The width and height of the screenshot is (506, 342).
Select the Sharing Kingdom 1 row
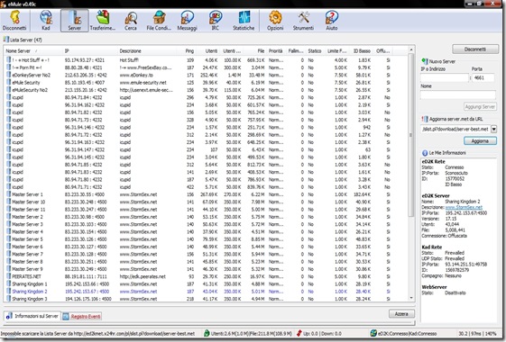click(207, 284)
